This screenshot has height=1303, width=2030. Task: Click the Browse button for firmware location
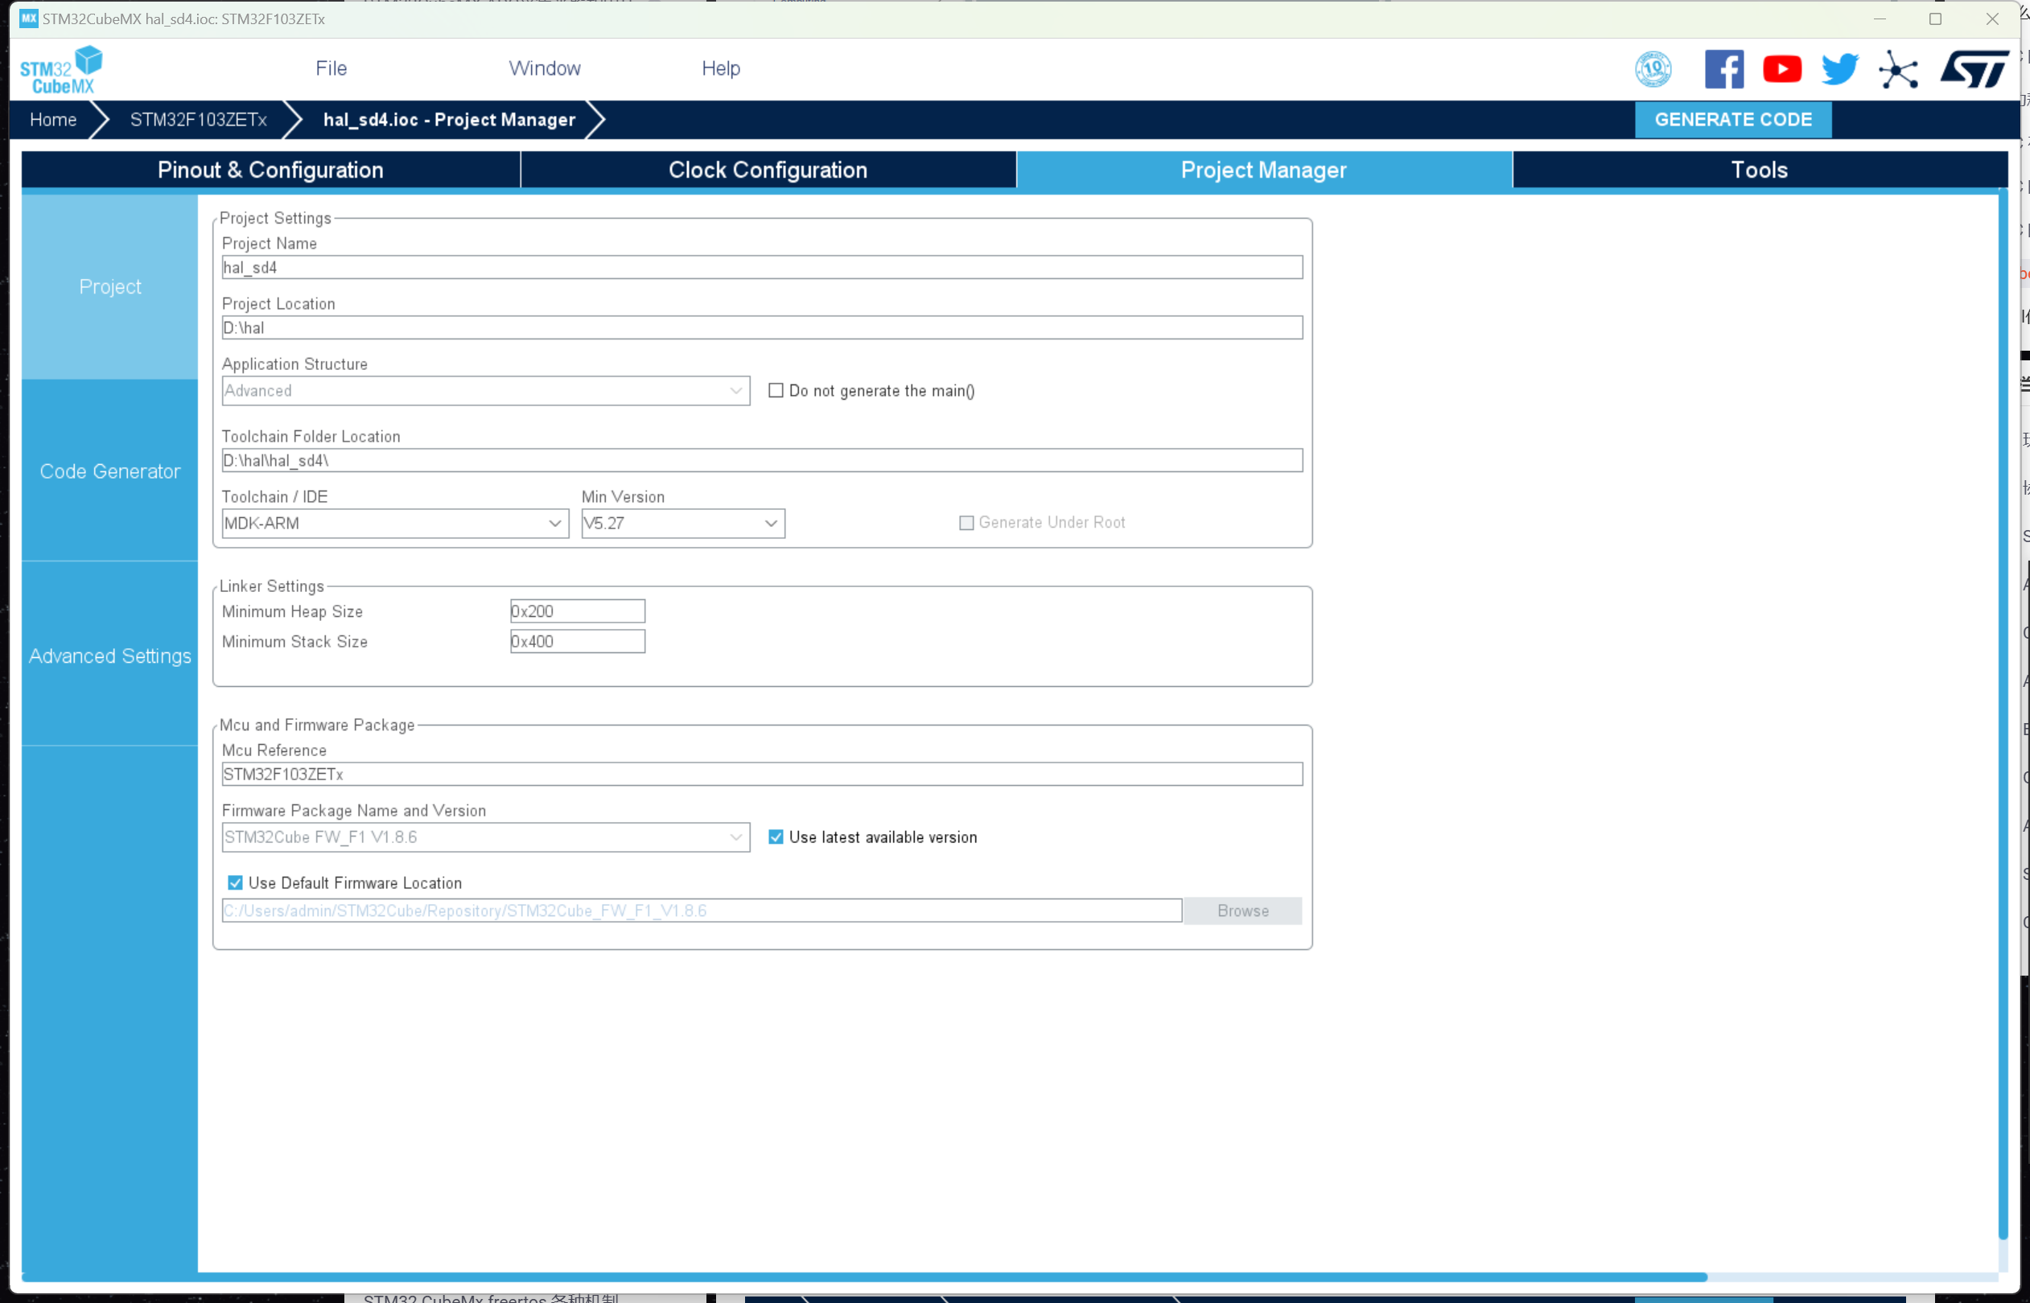click(x=1242, y=910)
